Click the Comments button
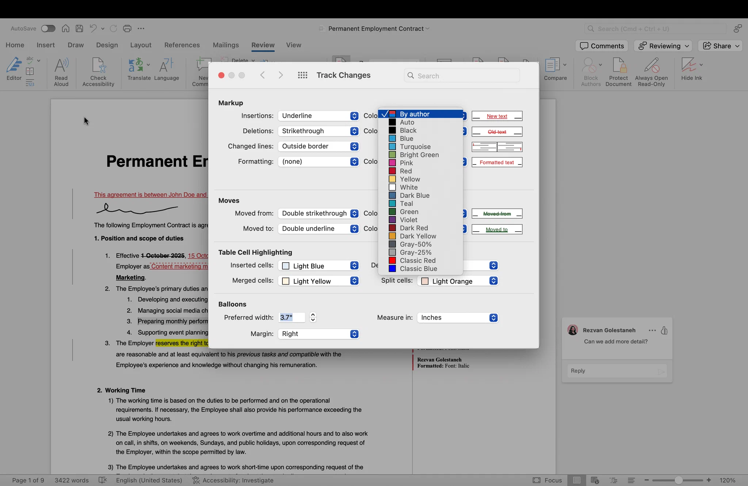 (602, 46)
